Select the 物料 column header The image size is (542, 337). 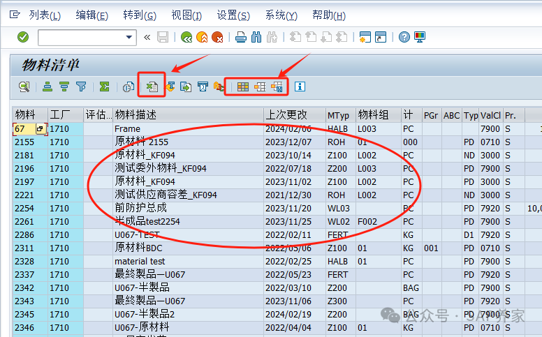pyautogui.click(x=30, y=114)
